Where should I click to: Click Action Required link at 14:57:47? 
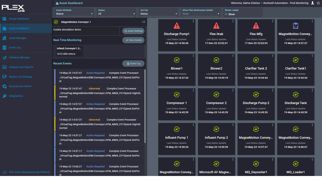click(95, 73)
